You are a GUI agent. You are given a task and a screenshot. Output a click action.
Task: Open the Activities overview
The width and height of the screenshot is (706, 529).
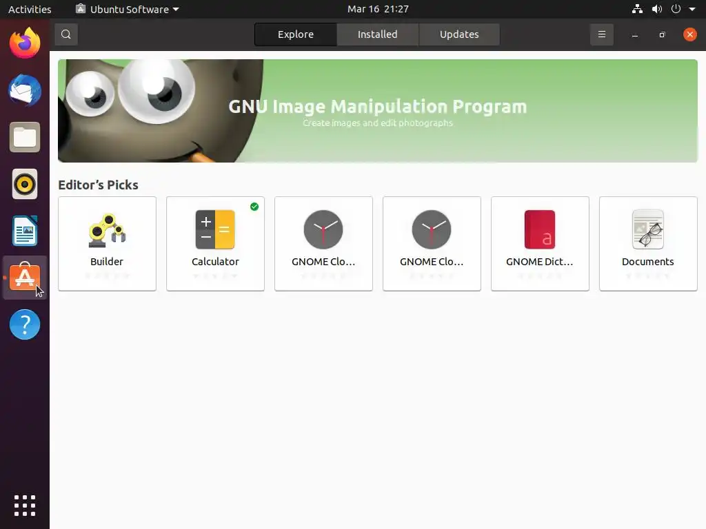point(30,9)
